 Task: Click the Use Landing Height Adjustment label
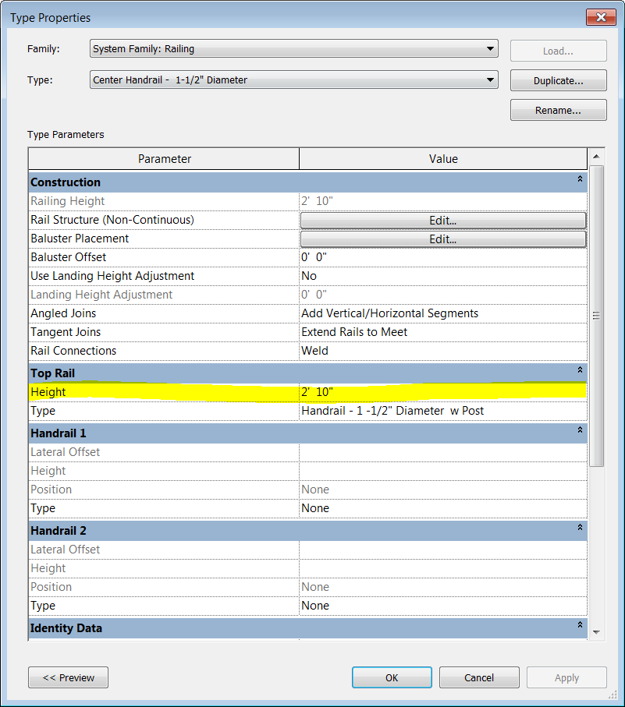tap(112, 276)
